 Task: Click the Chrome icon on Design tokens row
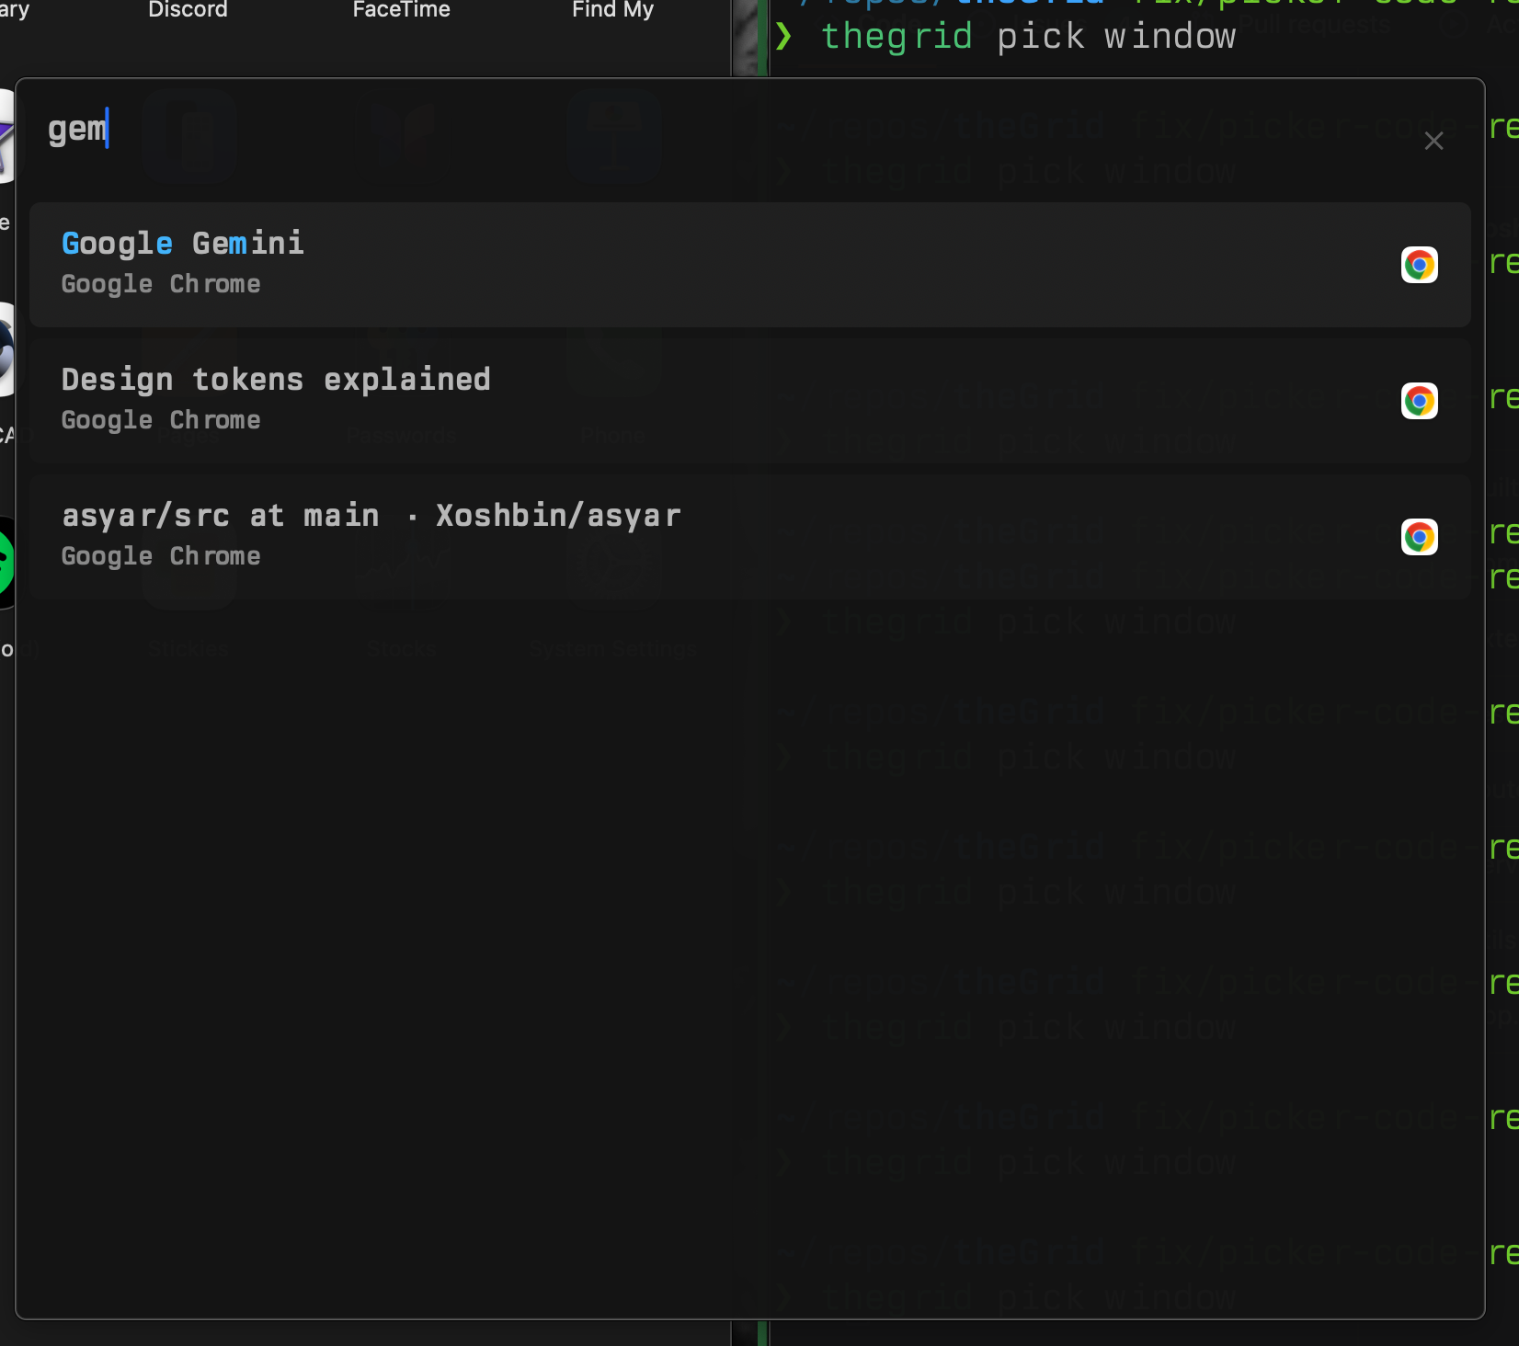pos(1419,402)
